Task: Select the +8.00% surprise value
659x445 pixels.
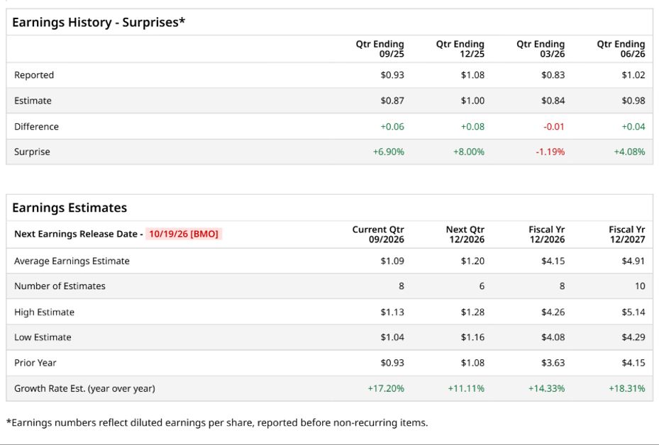Action: 469,152
